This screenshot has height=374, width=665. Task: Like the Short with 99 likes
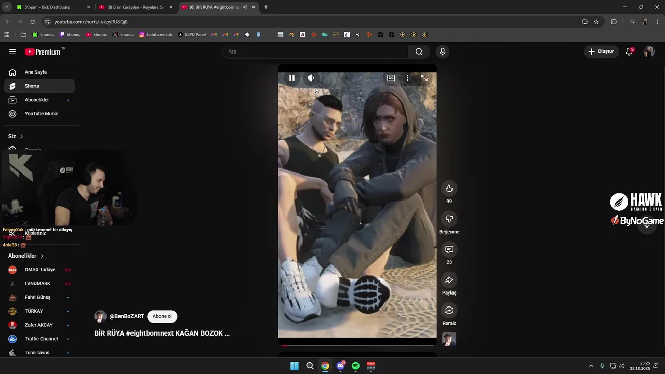449,189
